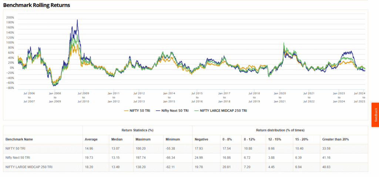Select the Nifty Next 50 TRI row name
This screenshot has width=379, height=177.
17,157
